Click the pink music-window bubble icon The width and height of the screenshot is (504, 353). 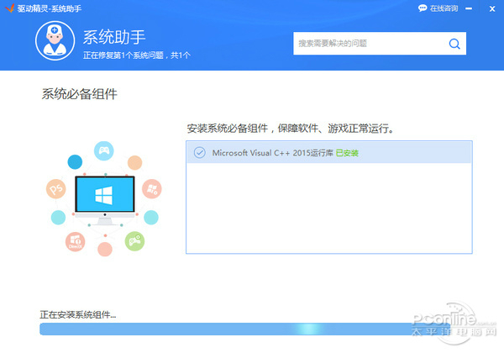[152, 189]
